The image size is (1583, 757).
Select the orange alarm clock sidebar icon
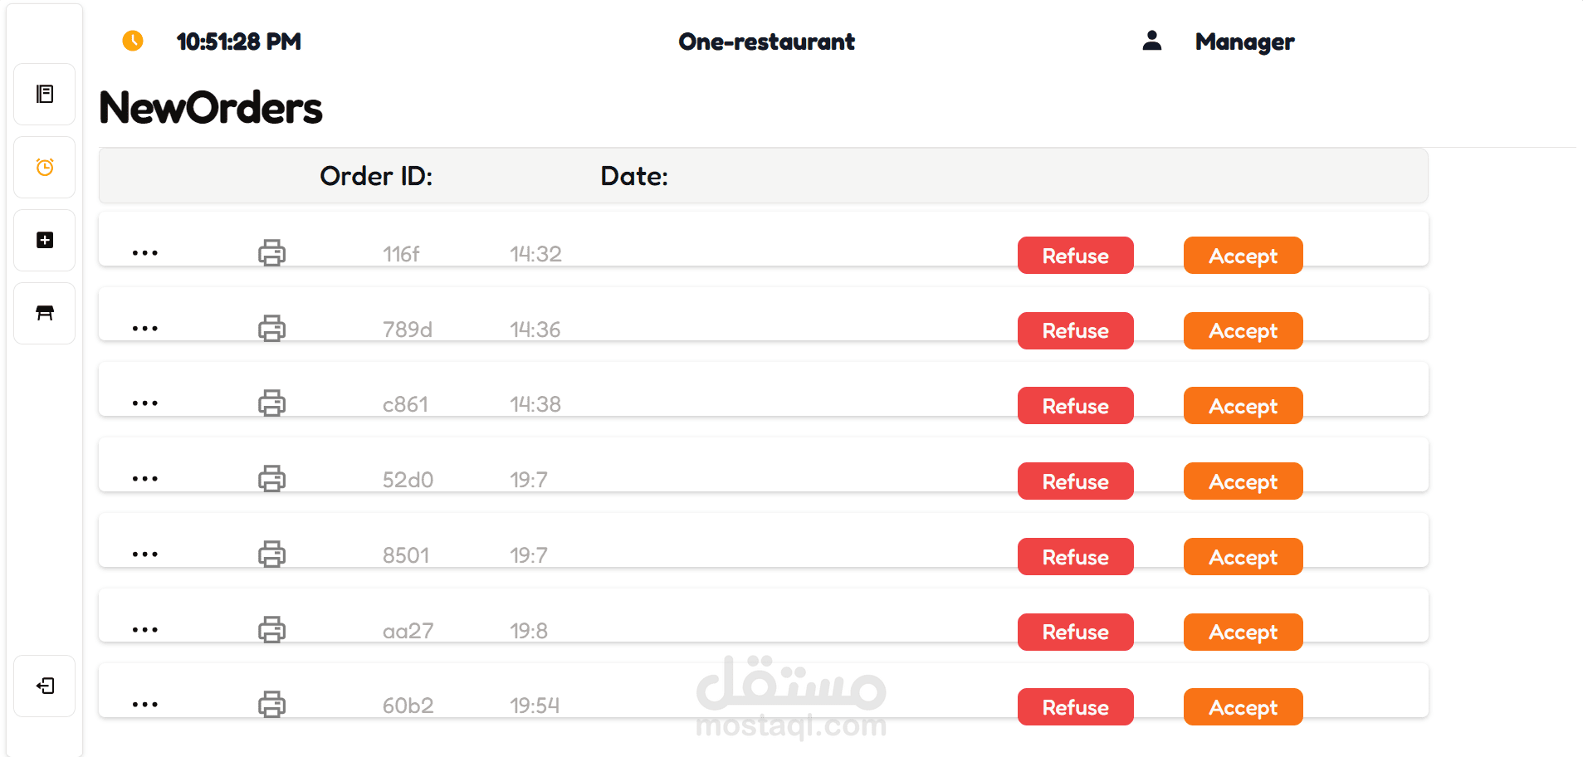(x=45, y=167)
